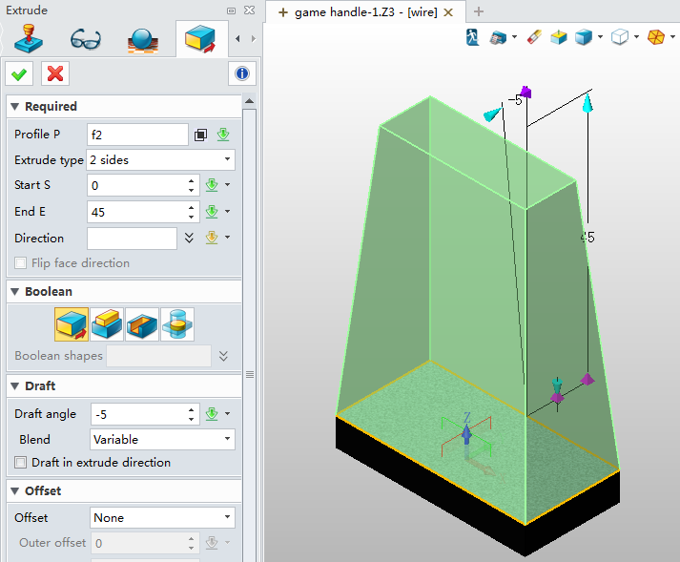Click the orange polyhedron toolbar icon
This screenshot has height=562, width=680.
tap(656, 37)
